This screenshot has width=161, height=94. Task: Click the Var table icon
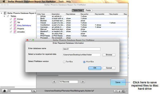[x=15, y=22]
